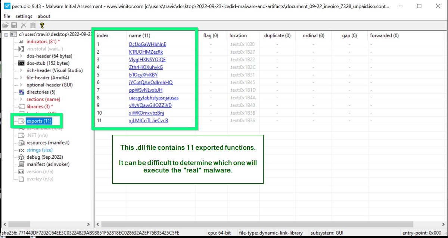Click the debug bug icon
The width and height of the screenshot is (448, 238).
(x=21, y=157)
